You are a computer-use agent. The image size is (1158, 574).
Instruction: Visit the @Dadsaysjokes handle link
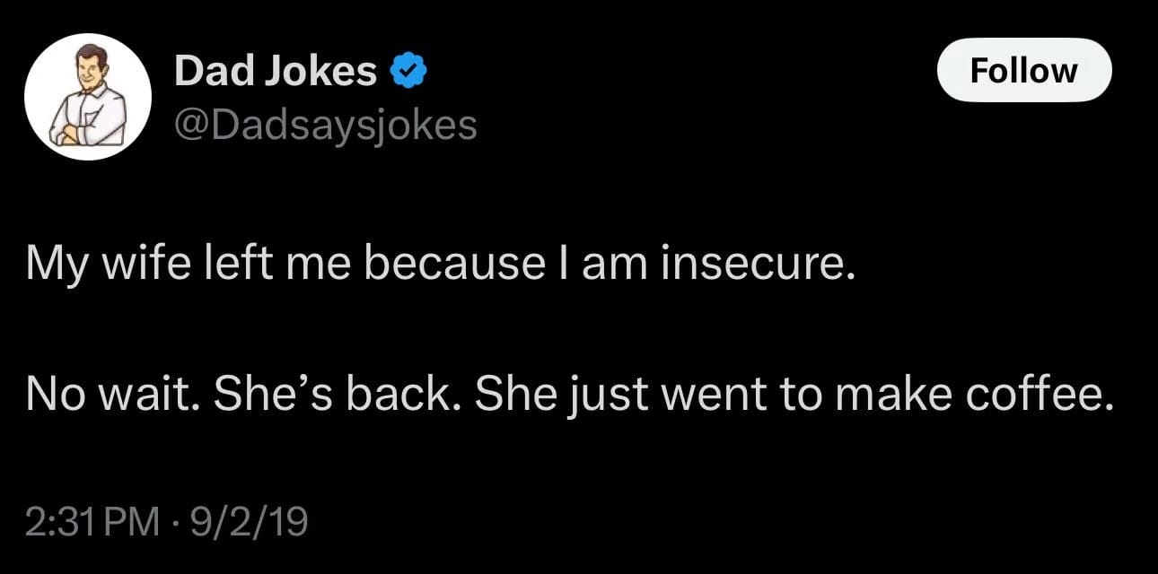(x=325, y=126)
